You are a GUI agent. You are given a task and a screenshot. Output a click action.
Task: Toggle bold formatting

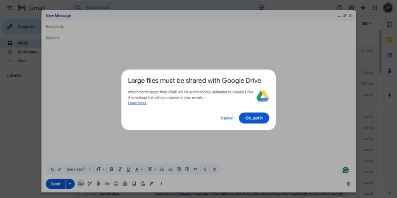(x=112, y=169)
